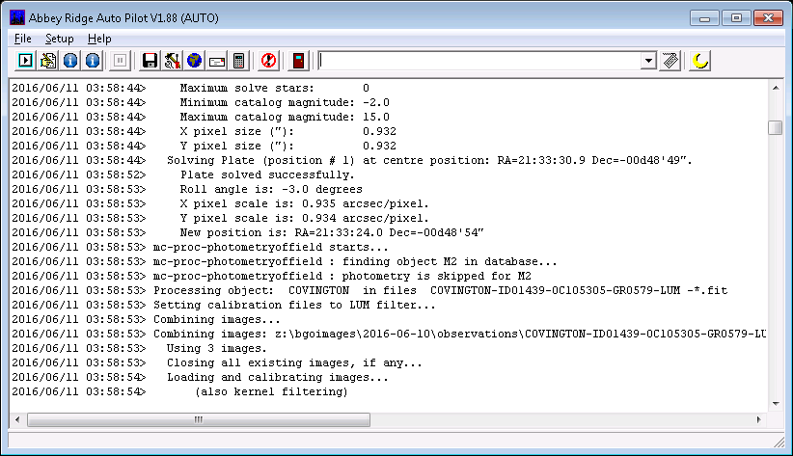Click the '(also kernel filtering)' log line

point(180,391)
